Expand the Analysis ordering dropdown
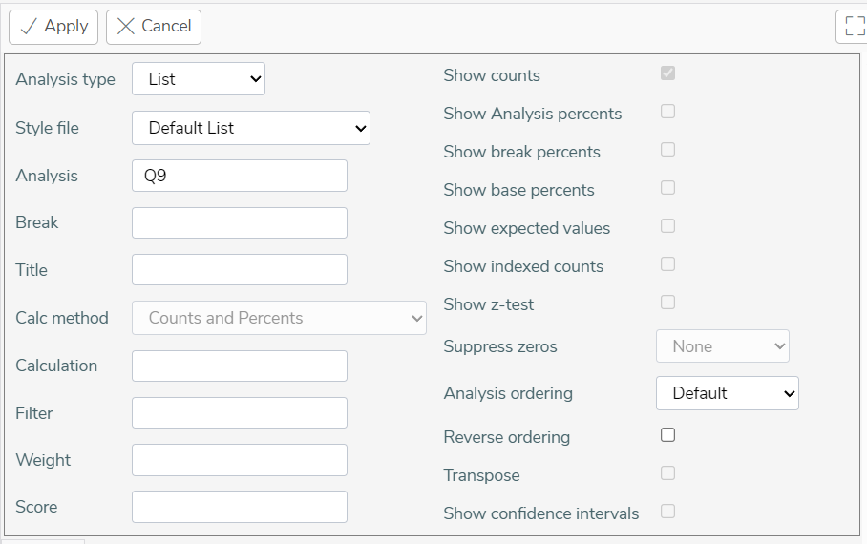867x544 pixels. coord(727,393)
